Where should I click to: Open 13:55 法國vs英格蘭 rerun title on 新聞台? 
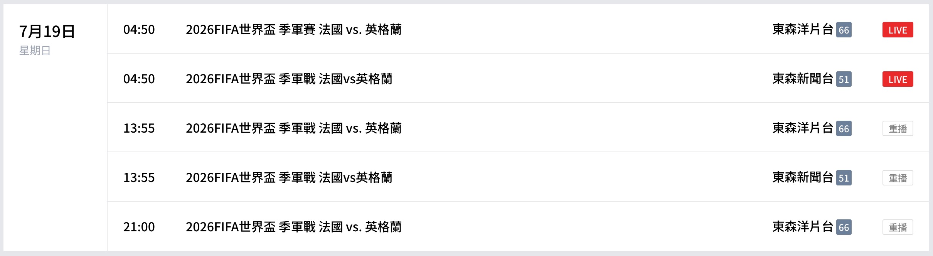(289, 177)
